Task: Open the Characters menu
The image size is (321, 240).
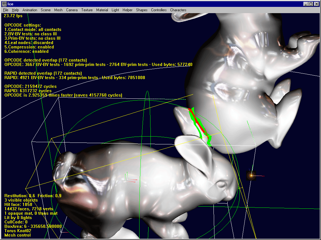Action: coord(178,10)
